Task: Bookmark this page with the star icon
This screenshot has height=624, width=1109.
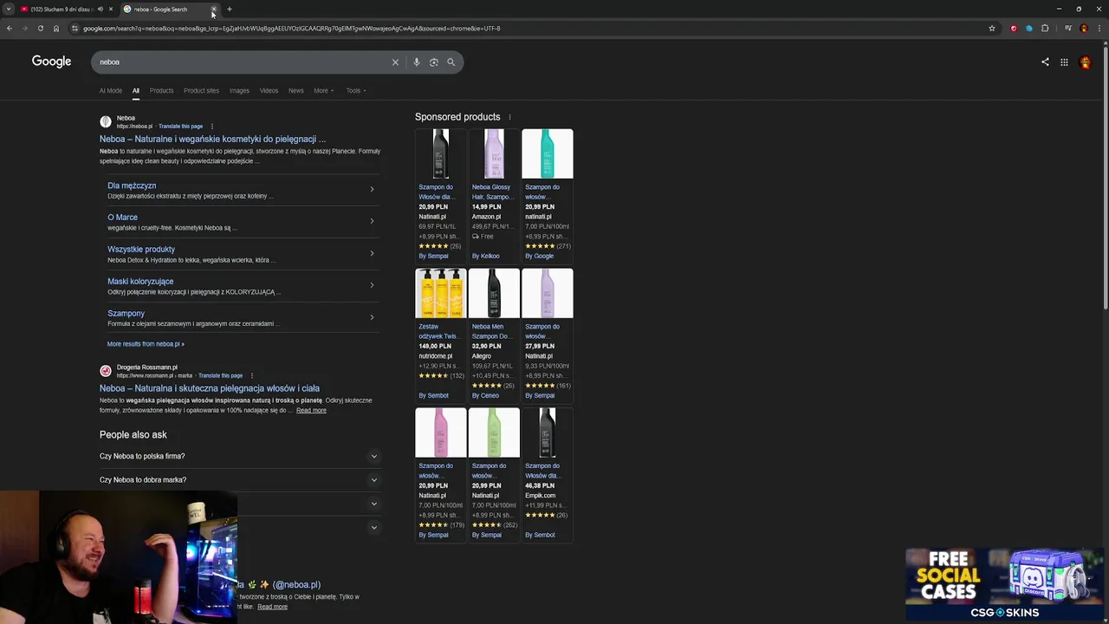Action: (x=992, y=28)
